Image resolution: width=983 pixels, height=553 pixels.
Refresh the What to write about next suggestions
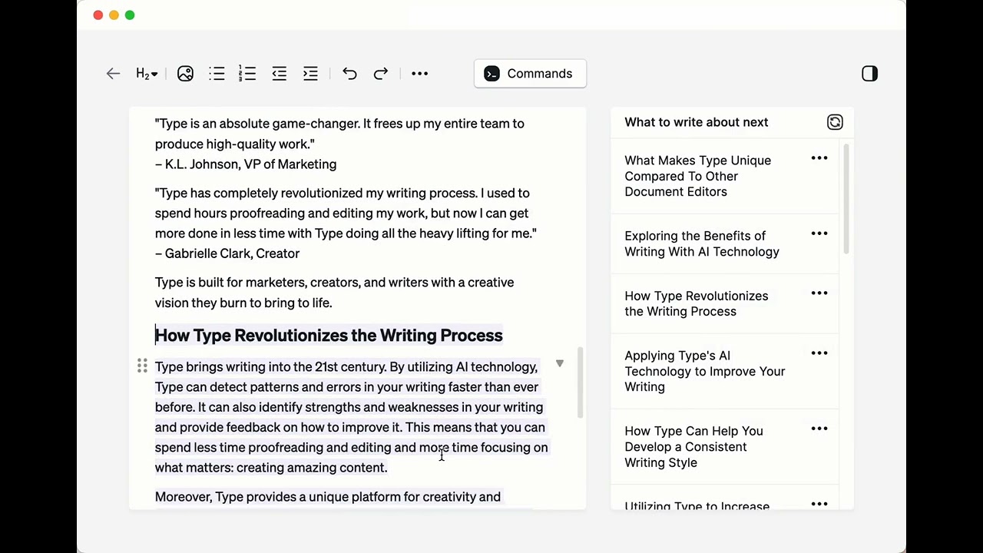(x=835, y=122)
